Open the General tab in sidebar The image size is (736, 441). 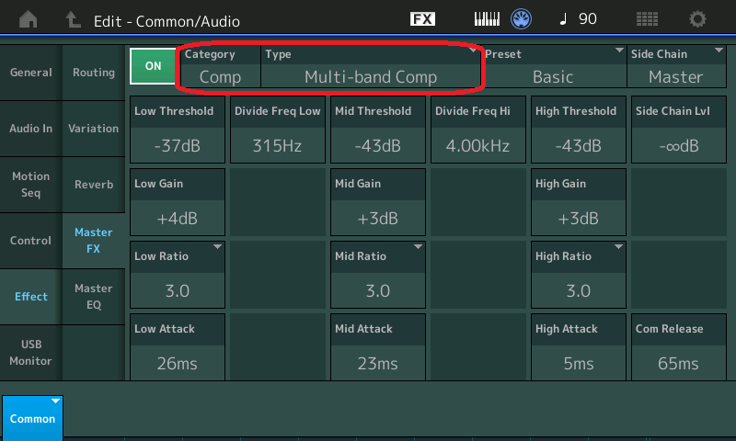tap(30, 73)
